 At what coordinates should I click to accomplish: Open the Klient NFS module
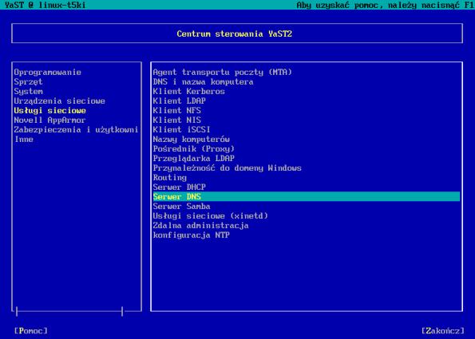coord(177,111)
